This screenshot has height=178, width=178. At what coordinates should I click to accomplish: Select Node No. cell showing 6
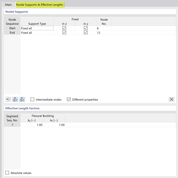click(104, 28)
